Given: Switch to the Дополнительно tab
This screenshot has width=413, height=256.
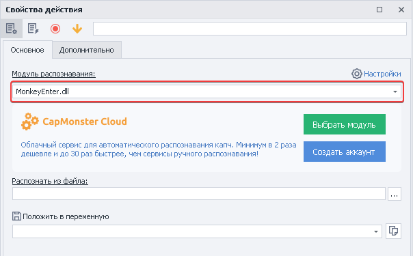Looking at the screenshot, I should 87,50.
